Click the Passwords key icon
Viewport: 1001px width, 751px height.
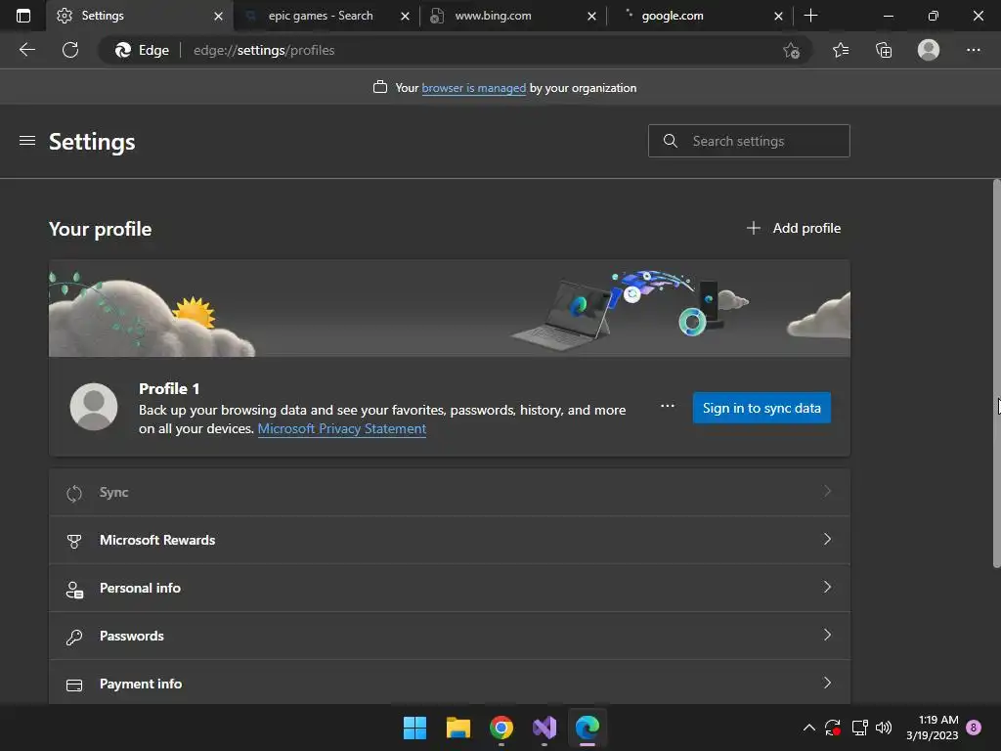point(74,637)
